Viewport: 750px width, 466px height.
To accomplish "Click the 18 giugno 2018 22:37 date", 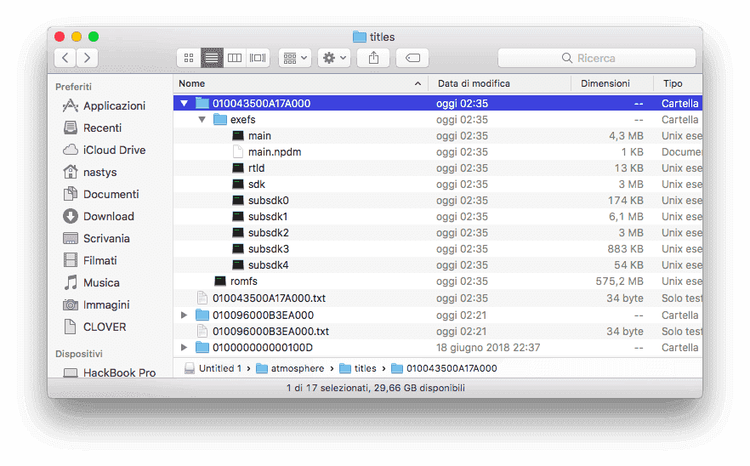I will click(x=488, y=347).
